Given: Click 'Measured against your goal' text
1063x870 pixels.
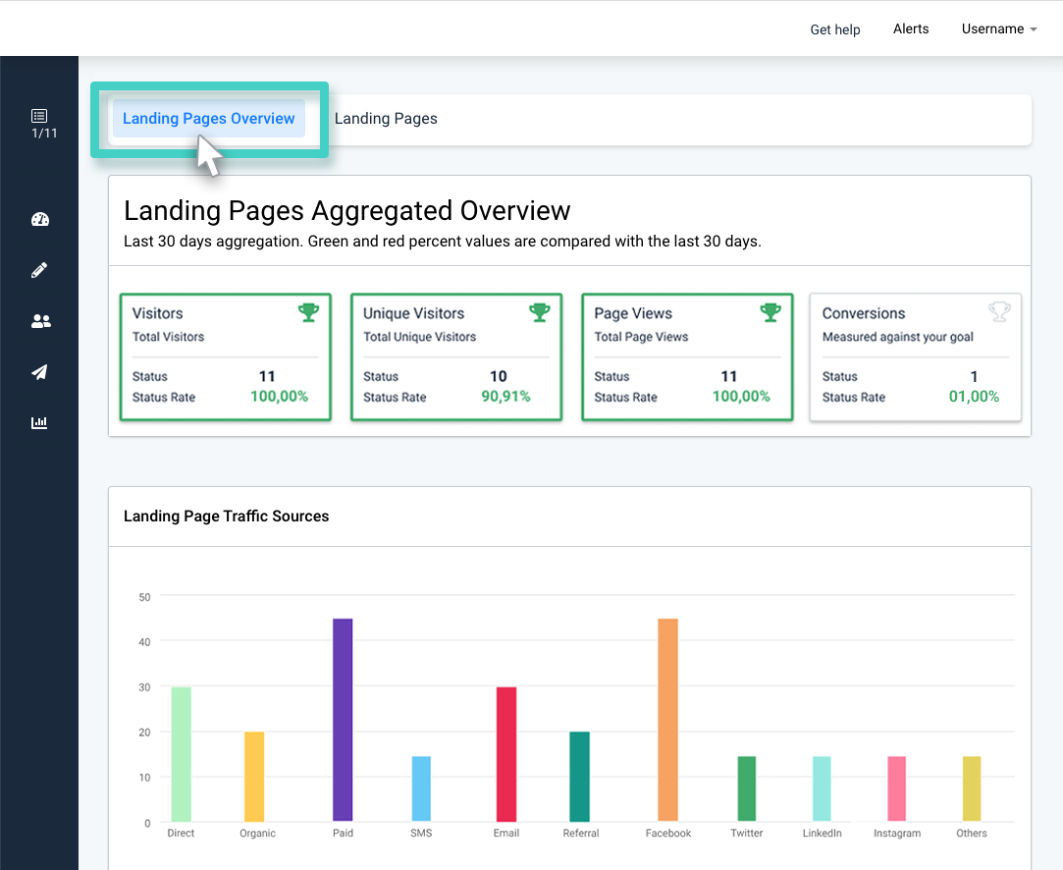Looking at the screenshot, I should coord(897,337).
